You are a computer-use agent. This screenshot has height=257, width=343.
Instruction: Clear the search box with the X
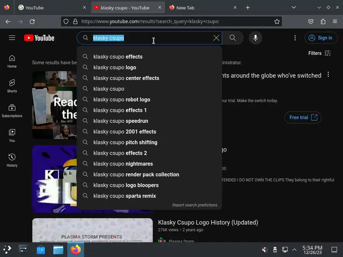click(x=216, y=38)
